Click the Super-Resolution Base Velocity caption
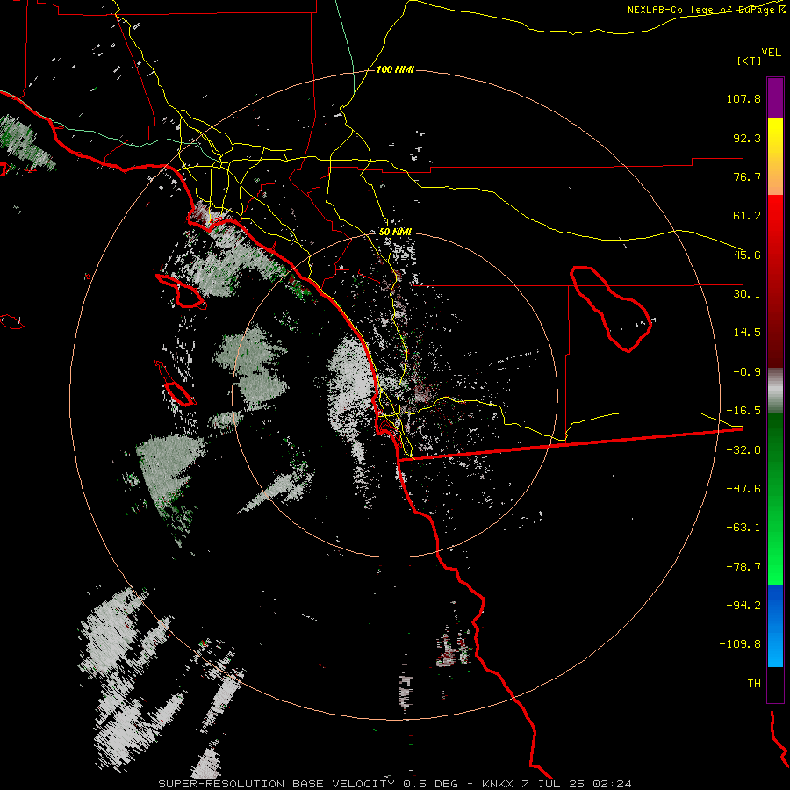790x790 pixels. coord(395,784)
